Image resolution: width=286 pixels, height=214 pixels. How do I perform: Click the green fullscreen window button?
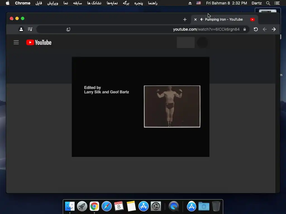(23, 18)
